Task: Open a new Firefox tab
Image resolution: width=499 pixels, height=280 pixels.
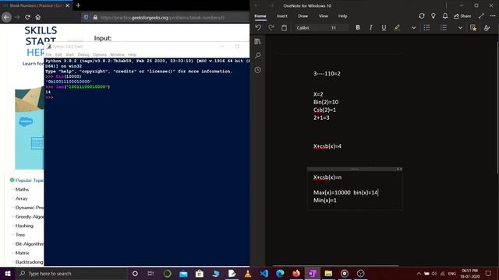Action: coord(78,5)
